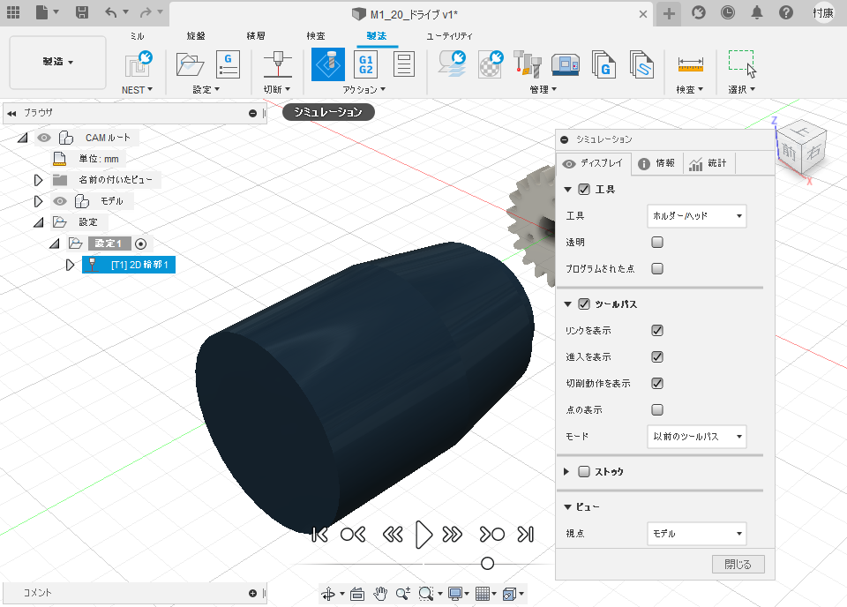Uncheck the 進入を表示 checkbox
This screenshot has width=847, height=607.
pos(656,356)
